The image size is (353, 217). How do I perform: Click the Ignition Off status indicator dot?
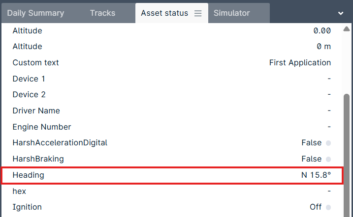point(328,207)
